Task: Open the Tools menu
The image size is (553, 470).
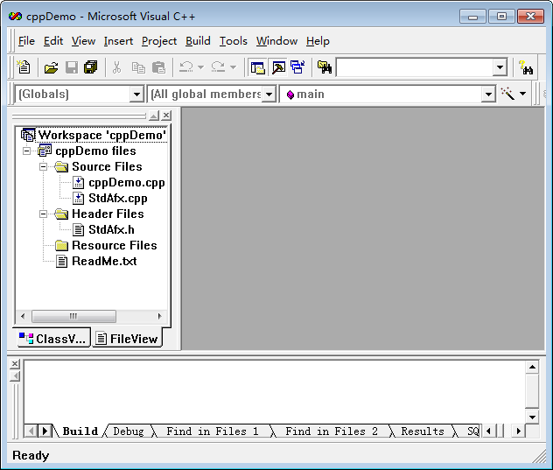Action: 233,41
